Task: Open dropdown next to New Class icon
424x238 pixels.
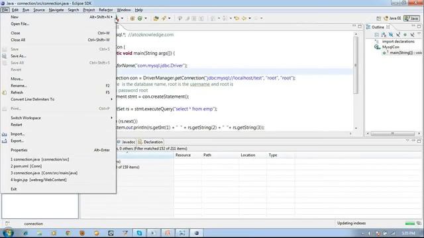Action: point(146,19)
